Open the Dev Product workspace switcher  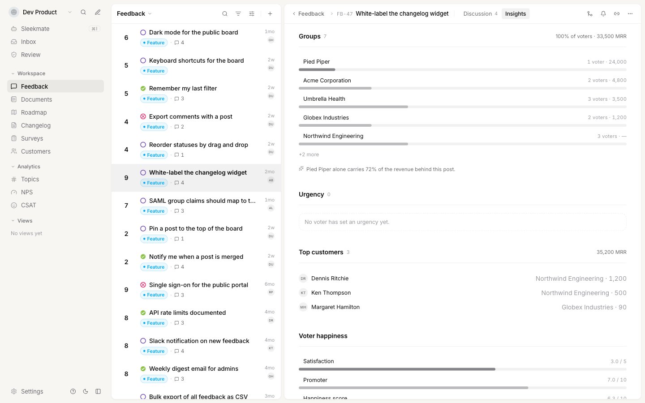pyautogui.click(x=40, y=12)
